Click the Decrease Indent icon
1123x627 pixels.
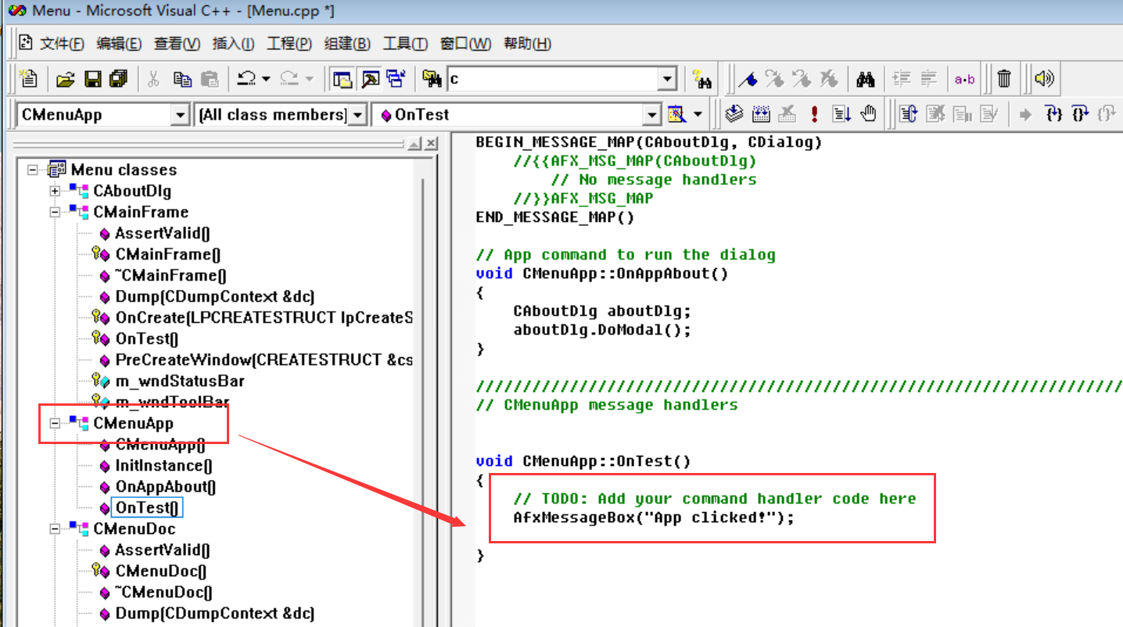coord(928,79)
